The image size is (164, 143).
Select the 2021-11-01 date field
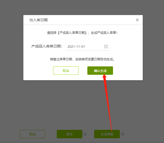(x=88, y=47)
